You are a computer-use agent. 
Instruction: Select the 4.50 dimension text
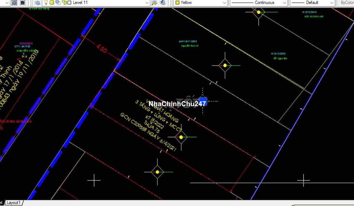[102, 49]
